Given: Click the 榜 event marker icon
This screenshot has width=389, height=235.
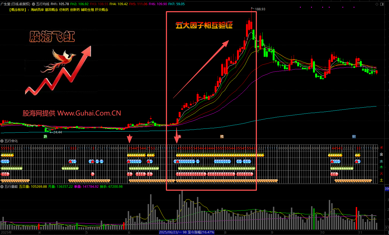Looking at the screenshot, I should point(222,136).
